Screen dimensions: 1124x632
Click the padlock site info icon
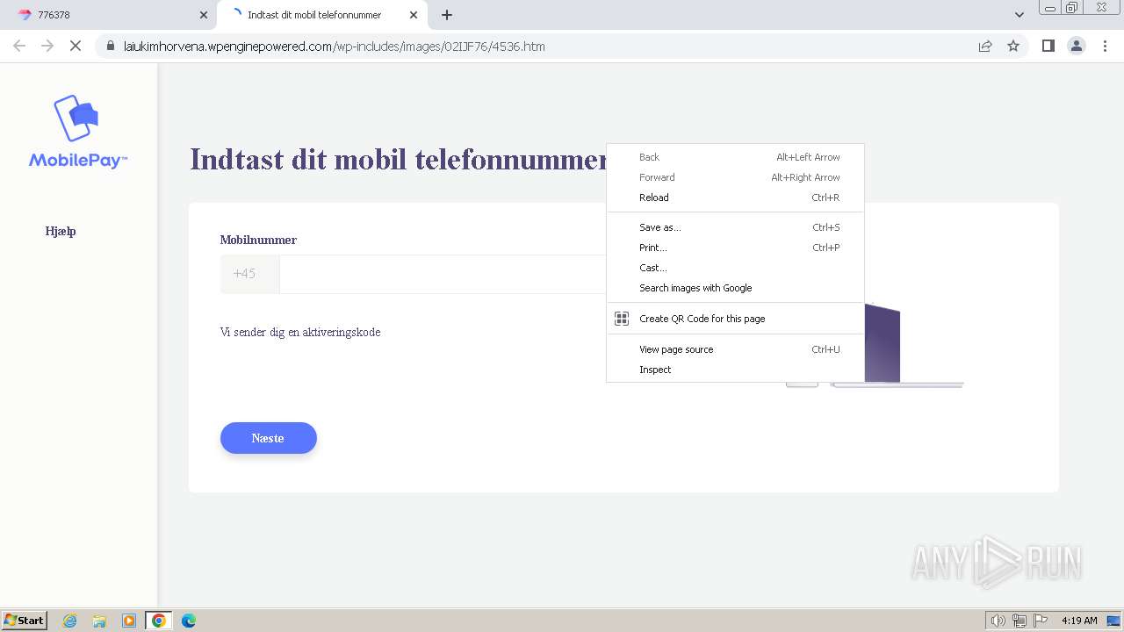111,46
